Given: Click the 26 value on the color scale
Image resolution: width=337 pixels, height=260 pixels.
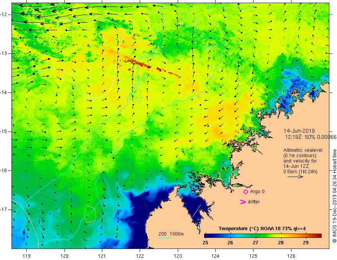Looking at the screenshot, I should point(231,243).
